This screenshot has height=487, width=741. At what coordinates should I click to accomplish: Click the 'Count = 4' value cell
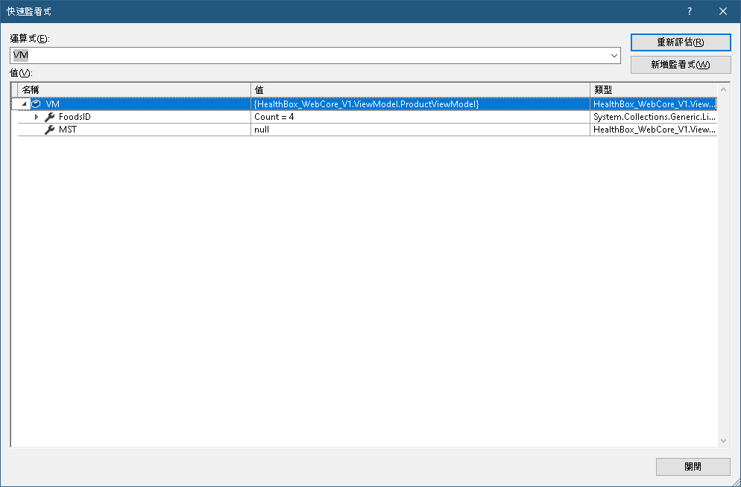point(420,117)
